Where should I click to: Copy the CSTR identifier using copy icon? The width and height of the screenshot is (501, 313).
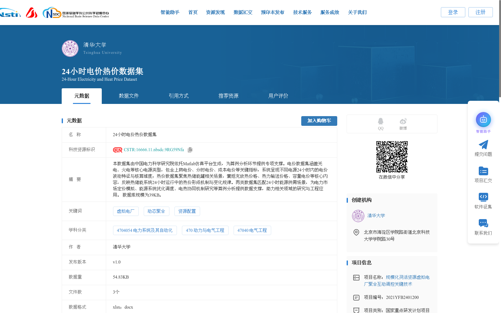pyautogui.click(x=190, y=150)
